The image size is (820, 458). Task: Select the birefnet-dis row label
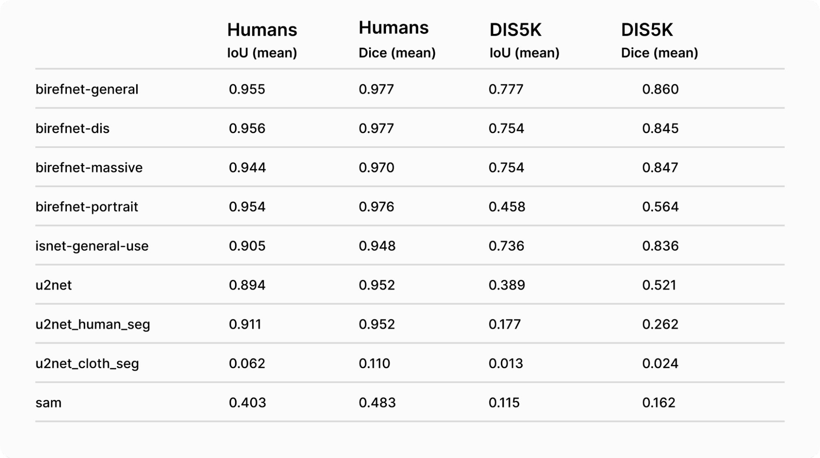tap(73, 128)
